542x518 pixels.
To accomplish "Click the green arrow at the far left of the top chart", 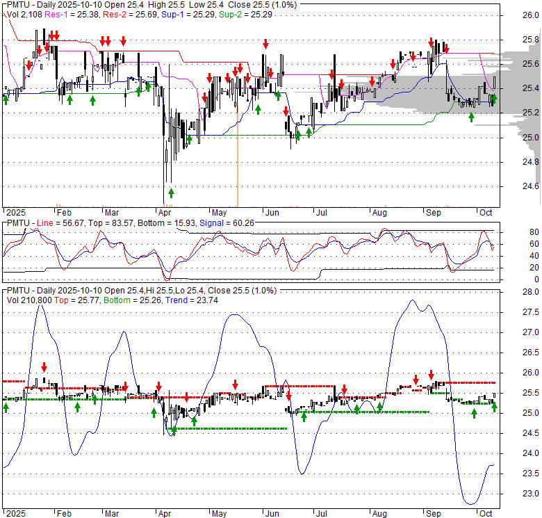I will (x=6, y=99).
